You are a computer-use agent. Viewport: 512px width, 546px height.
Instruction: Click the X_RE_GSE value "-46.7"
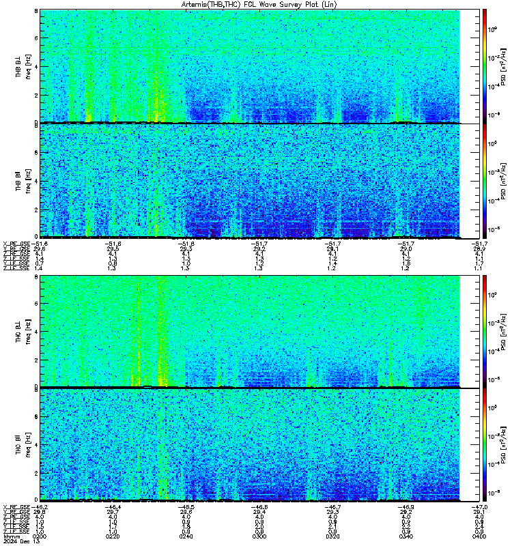point(332,507)
